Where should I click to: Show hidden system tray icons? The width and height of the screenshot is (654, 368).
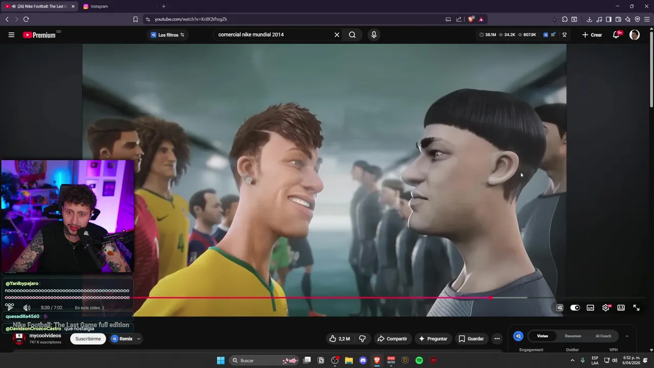coord(572,360)
